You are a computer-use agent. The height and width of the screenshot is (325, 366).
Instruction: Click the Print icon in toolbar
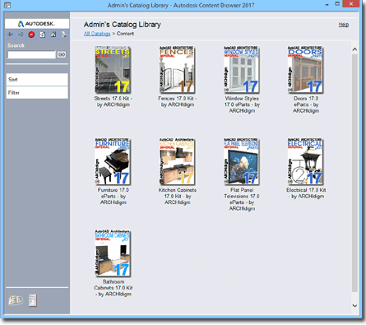tap(64, 35)
